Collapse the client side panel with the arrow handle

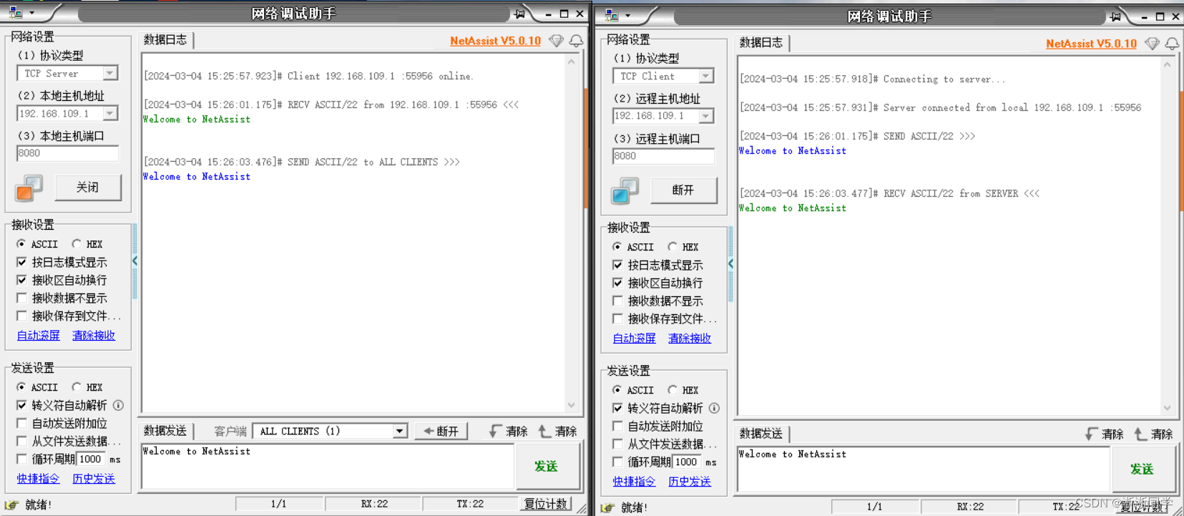[730, 264]
